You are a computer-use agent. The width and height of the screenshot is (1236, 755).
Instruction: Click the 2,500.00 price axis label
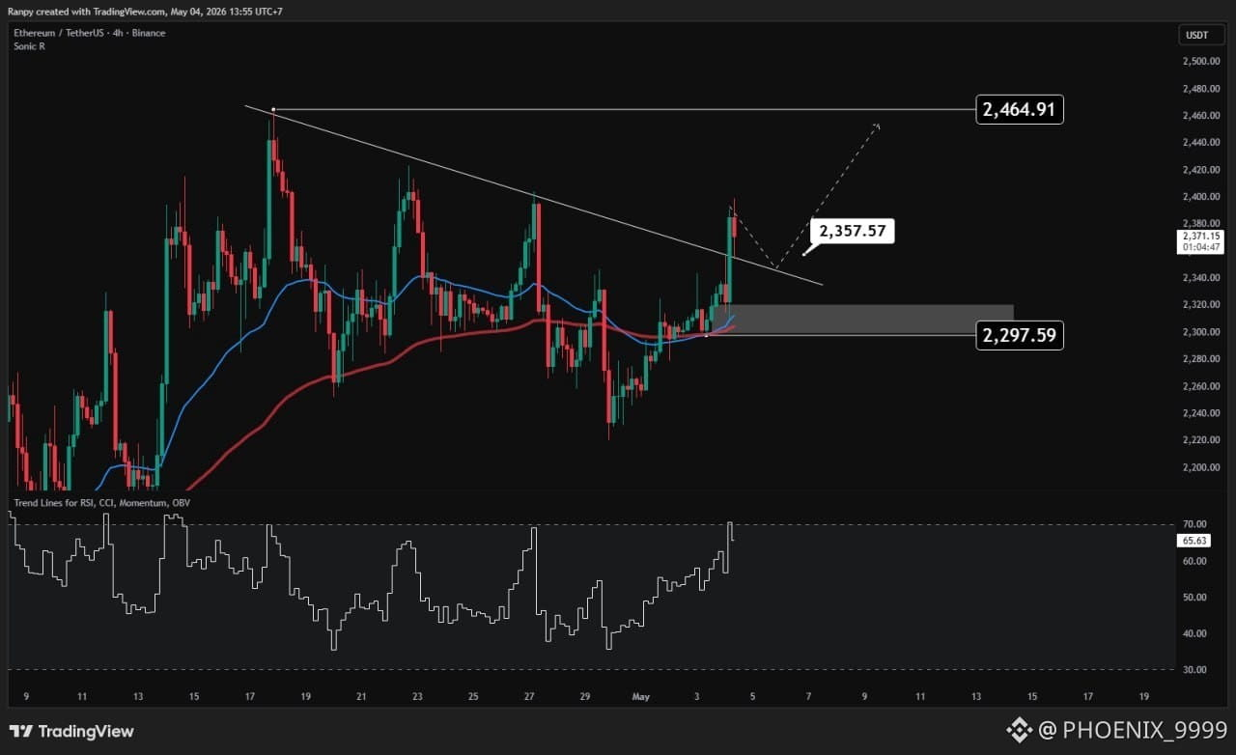click(1199, 62)
